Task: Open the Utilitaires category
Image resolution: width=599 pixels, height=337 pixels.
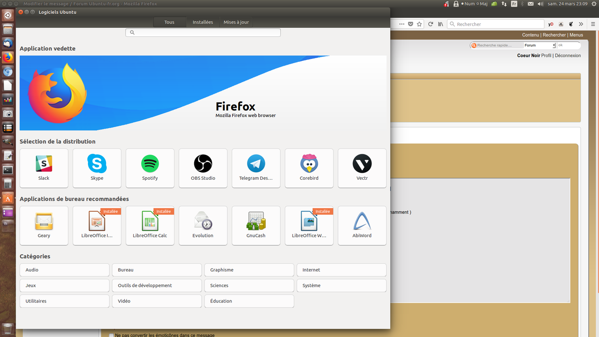Action: click(x=65, y=301)
